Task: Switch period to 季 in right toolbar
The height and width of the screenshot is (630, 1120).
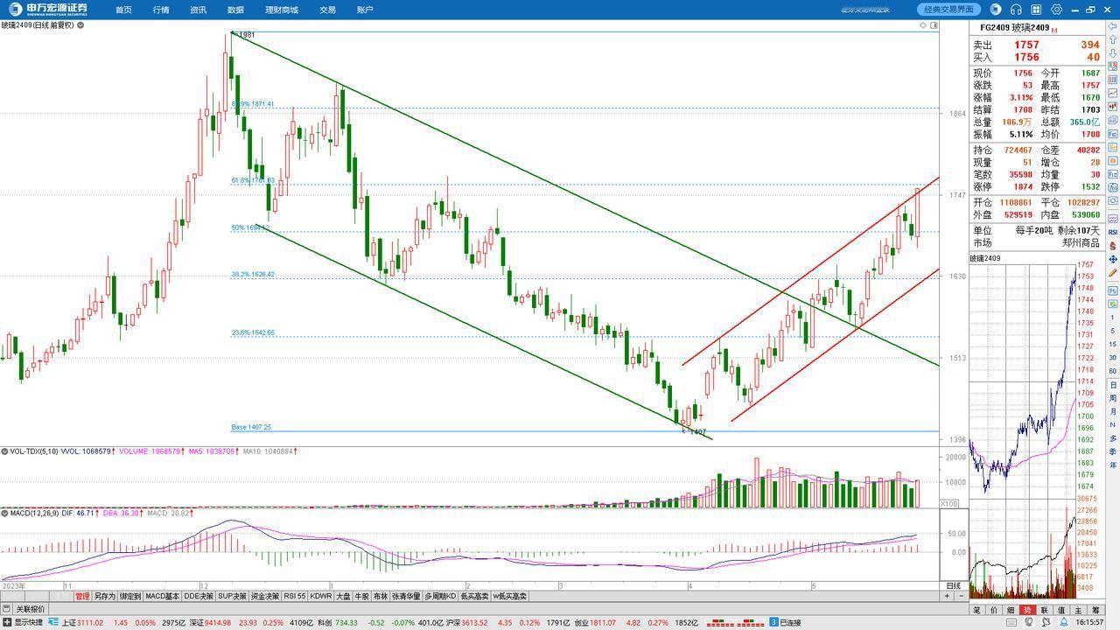Action: pyautogui.click(x=1113, y=451)
